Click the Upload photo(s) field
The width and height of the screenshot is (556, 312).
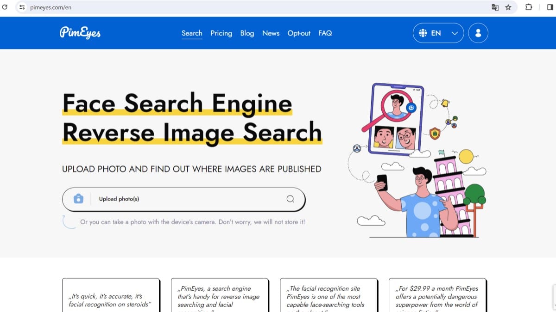[185, 199]
